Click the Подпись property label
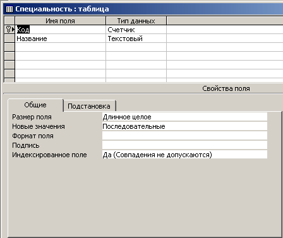Viewport: 283px width, 238px height. tap(26, 145)
